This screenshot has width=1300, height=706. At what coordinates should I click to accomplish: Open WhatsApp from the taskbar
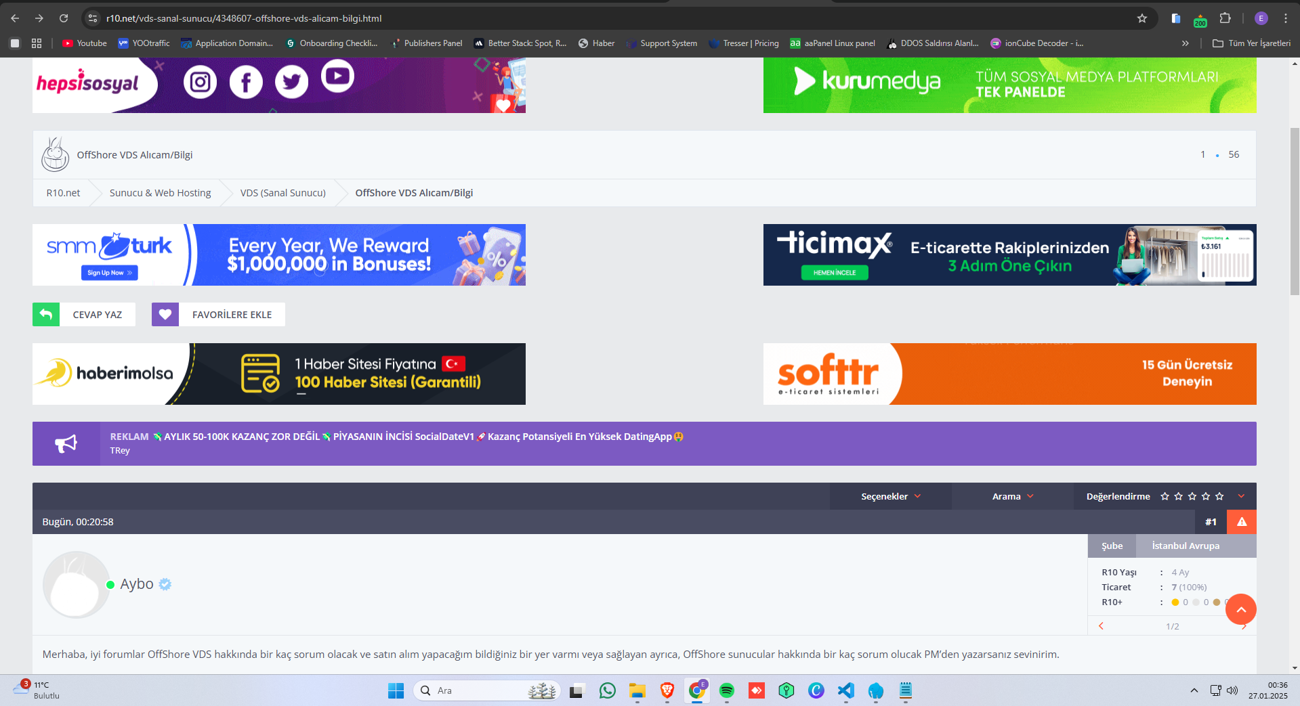(608, 690)
